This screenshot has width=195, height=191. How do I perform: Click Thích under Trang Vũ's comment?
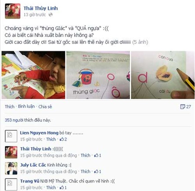pyautogui.click(x=51, y=188)
